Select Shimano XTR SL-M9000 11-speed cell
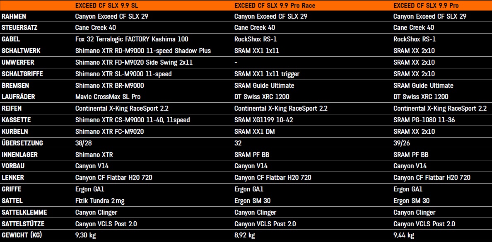The width and height of the screenshot is (492, 242). coord(124,74)
